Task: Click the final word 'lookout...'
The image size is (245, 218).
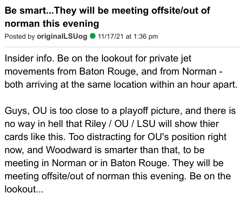Action: [24, 189]
